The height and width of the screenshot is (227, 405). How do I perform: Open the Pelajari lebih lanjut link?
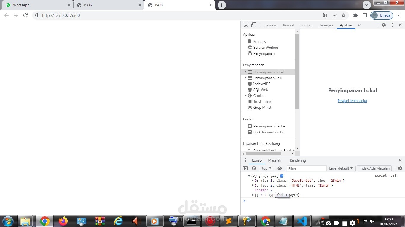[x=353, y=101]
